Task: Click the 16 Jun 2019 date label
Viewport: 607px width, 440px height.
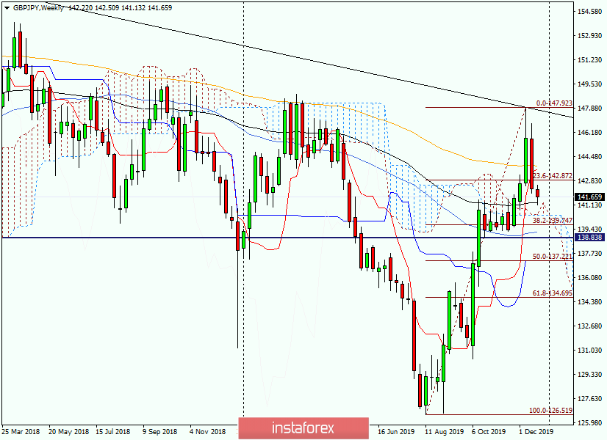Action: [395, 432]
